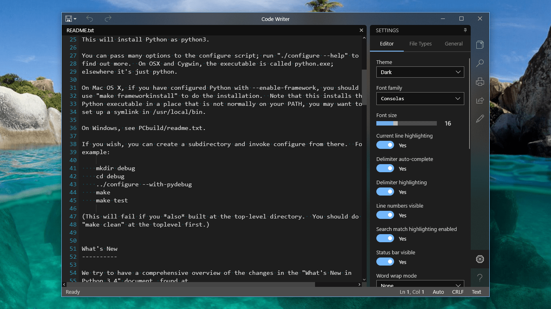Screen dimensions: 551x309
Task: Turn off Line numbers visible switch
Action: [x=385, y=215]
